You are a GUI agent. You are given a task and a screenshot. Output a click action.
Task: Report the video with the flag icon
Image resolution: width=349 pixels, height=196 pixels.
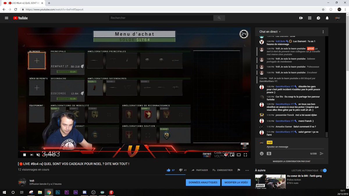click(x=239, y=170)
